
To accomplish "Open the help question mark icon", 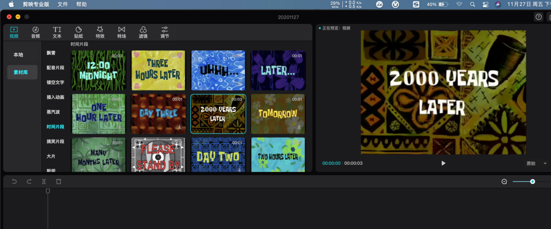I will (x=538, y=17).
